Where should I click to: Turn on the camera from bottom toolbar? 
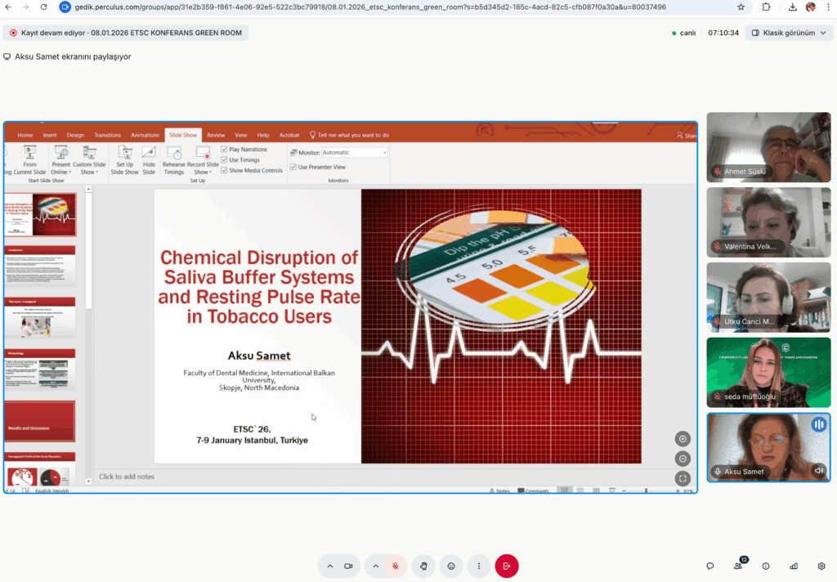pos(348,566)
